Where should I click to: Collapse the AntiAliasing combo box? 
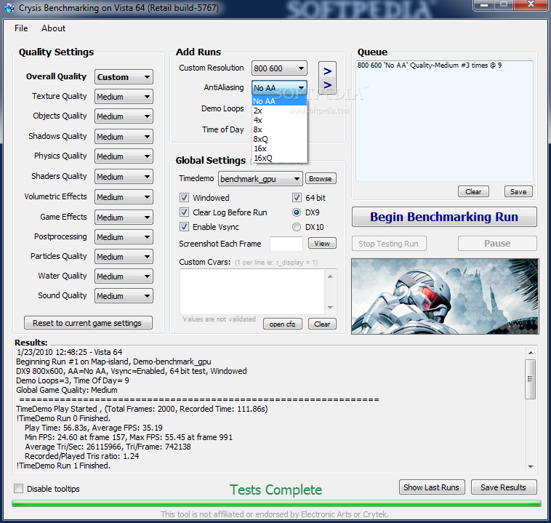279,87
